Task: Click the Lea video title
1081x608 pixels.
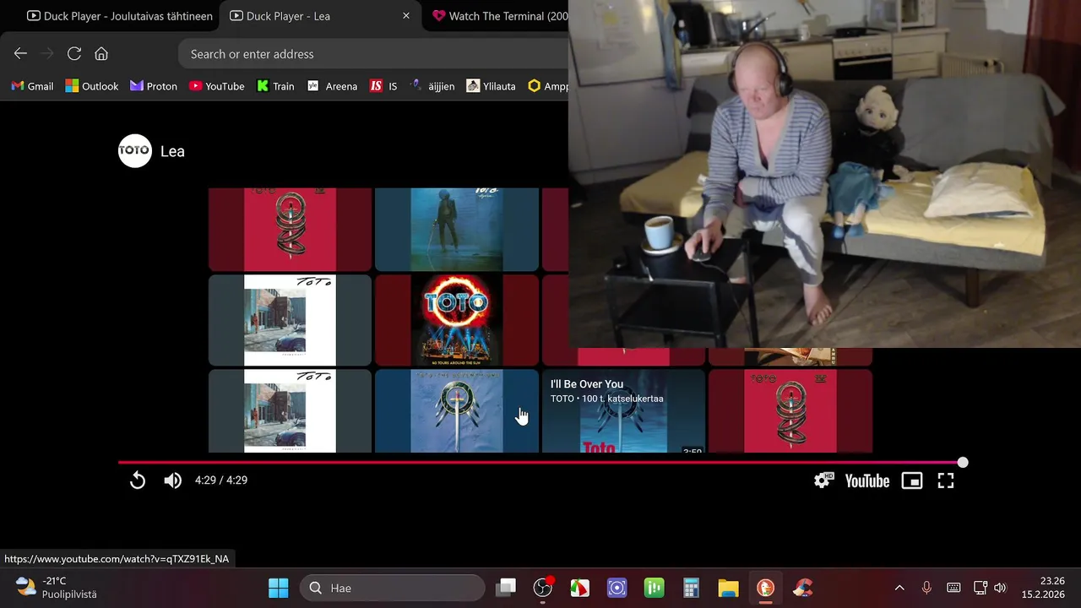Action: [x=172, y=151]
